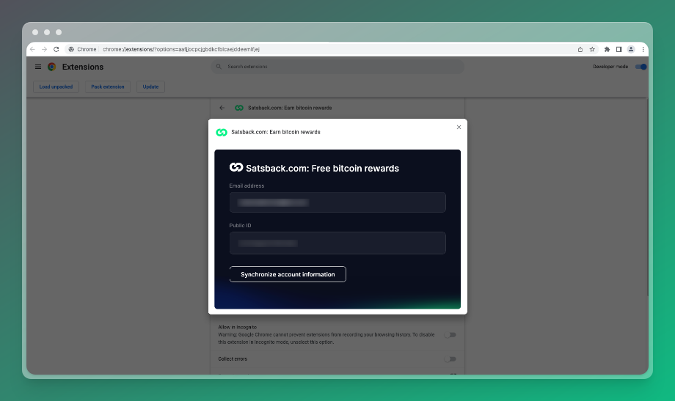The image size is (675, 401).
Task: Toggle Developer mode switch
Action: tap(641, 67)
